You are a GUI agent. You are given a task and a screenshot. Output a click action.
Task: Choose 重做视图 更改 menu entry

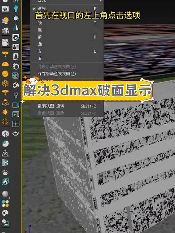coord(67,113)
